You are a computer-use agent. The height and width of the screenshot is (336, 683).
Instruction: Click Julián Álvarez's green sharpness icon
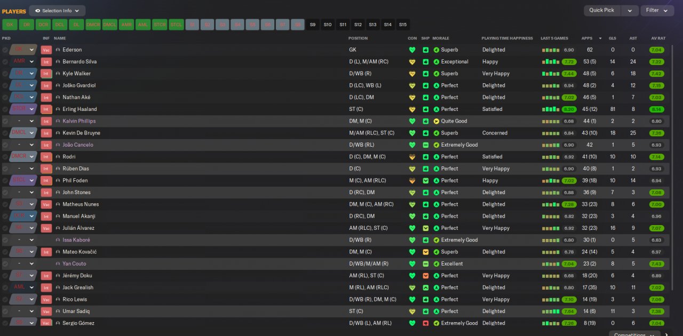tap(425, 228)
